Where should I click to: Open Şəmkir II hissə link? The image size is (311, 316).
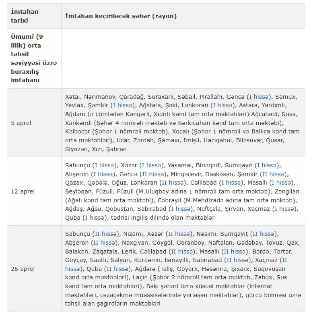[273, 174]
